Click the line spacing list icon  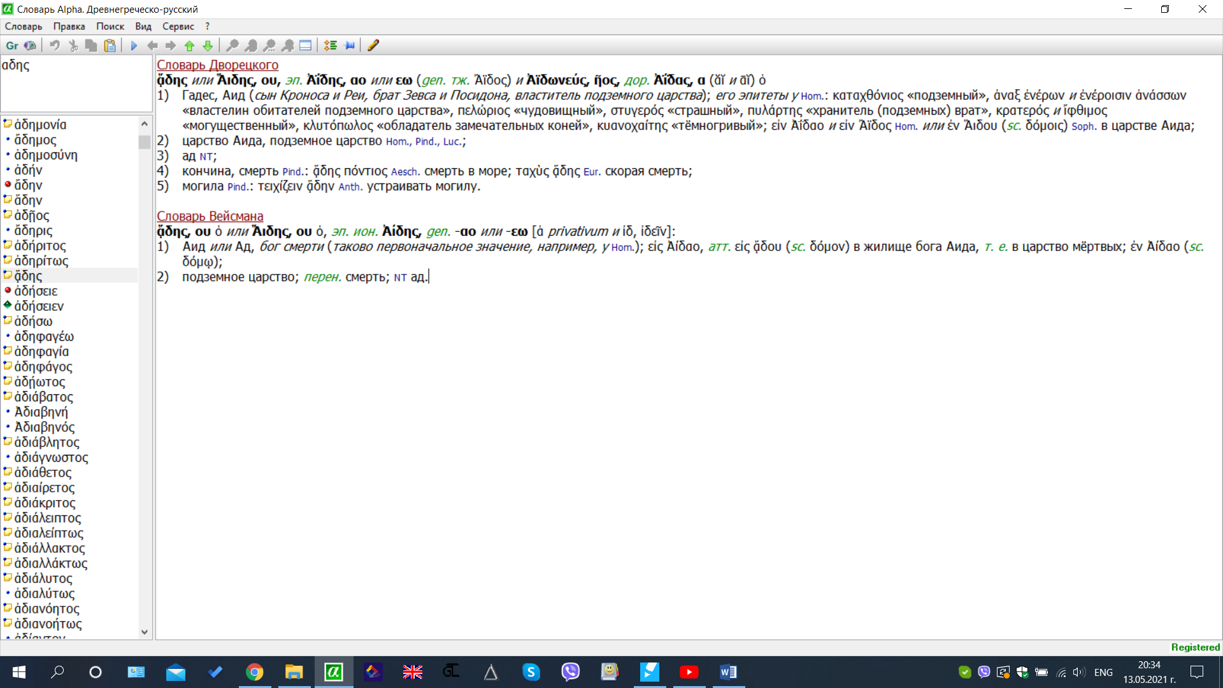click(330, 45)
